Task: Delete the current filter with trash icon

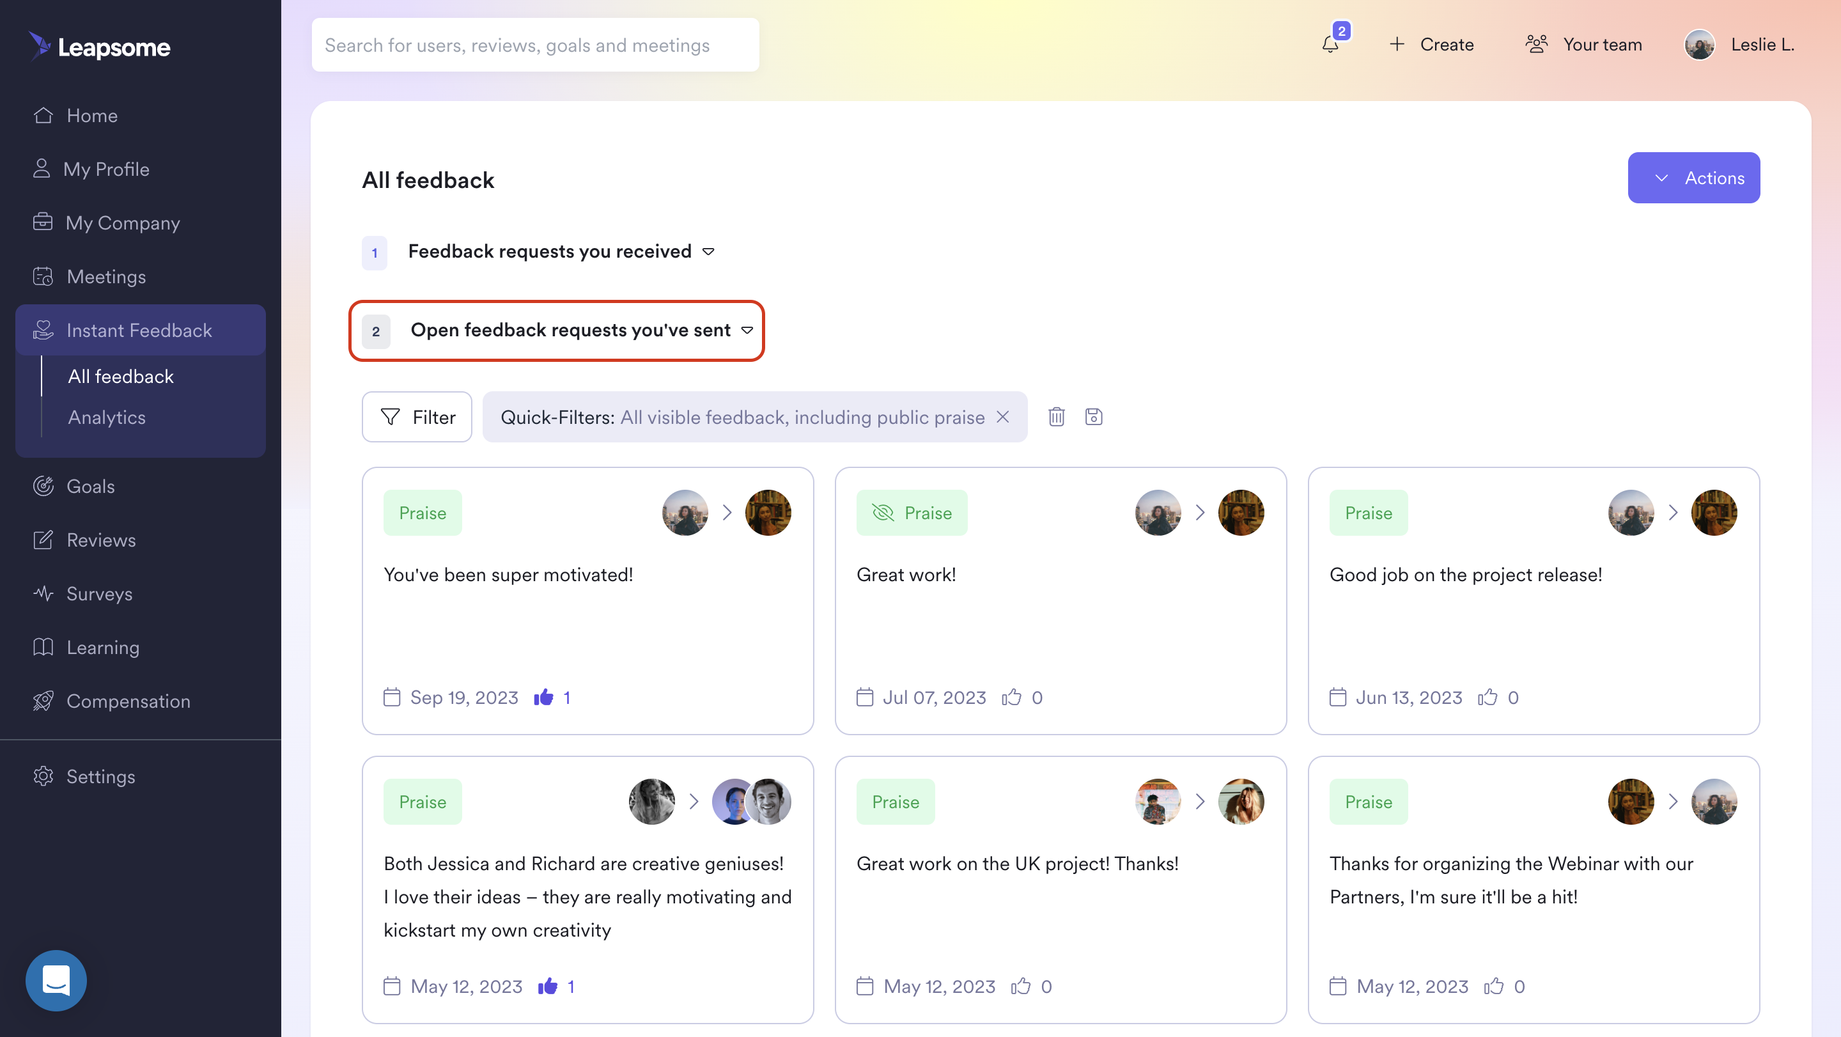Action: (1056, 417)
